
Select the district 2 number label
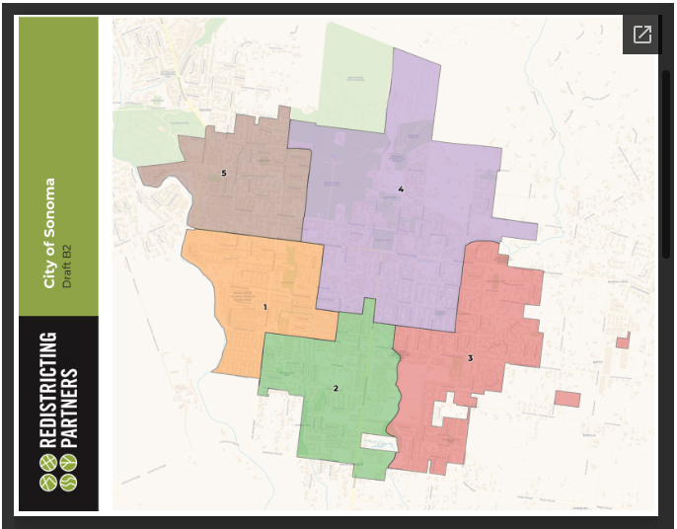coord(336,388)
